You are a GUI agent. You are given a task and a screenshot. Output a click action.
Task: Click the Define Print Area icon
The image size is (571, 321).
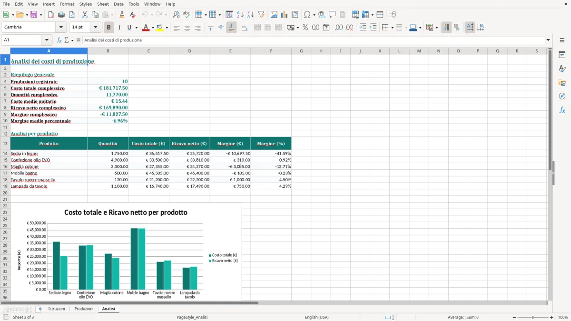click(x=355, y=15)
